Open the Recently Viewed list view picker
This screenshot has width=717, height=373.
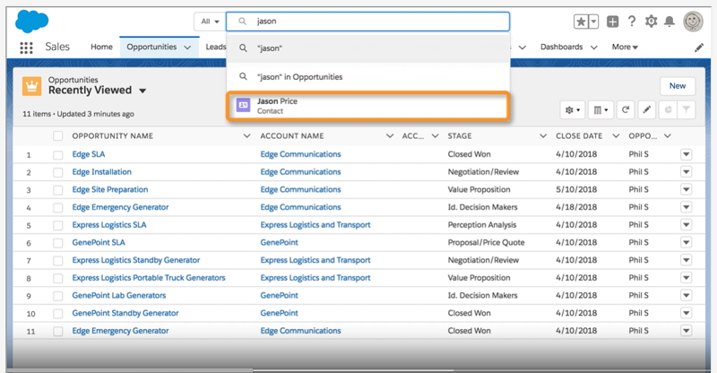click(x=143, y=91)
